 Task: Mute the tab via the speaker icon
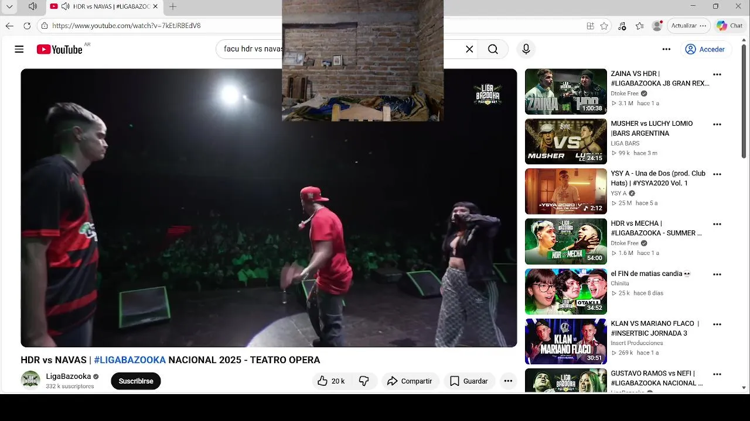[x=65, y=6]
